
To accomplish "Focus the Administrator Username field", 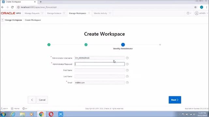I will coord(100,58).
